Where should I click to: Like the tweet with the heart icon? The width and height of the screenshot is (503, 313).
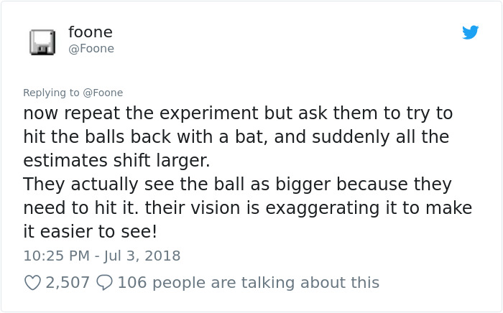(32, 283)
